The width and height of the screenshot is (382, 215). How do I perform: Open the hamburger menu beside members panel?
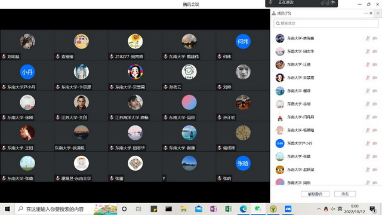point(378,13)
